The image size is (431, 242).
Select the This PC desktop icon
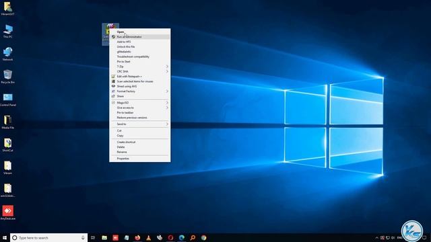click(7, 31)
